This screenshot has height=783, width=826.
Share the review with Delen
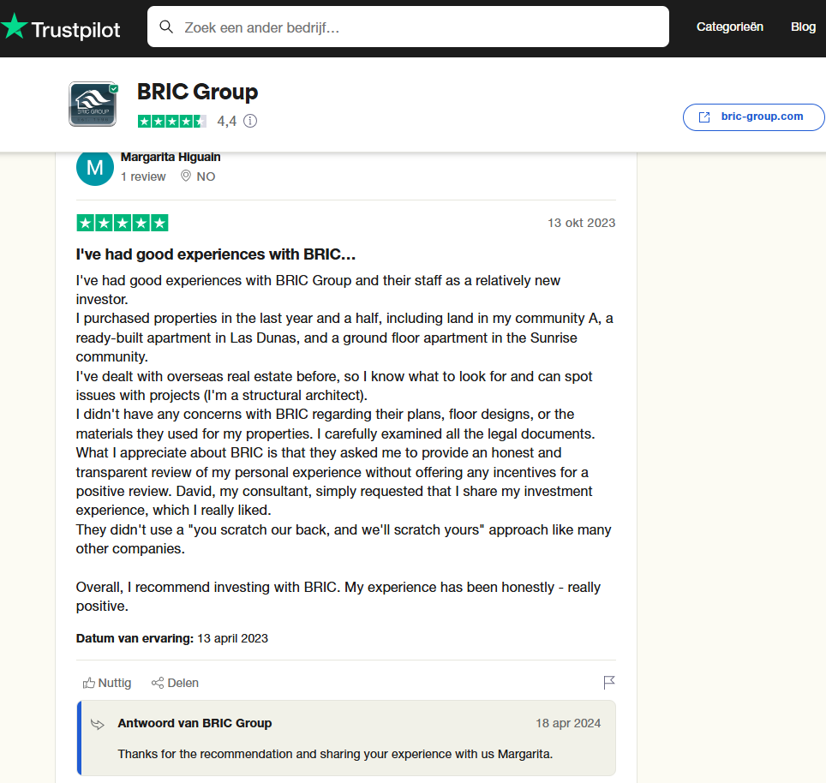(x=175, y=683)
